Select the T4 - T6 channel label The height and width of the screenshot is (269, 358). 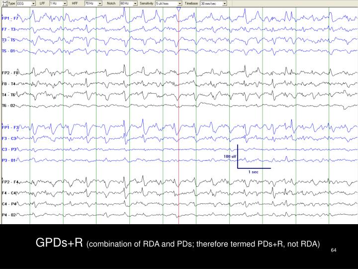(8, 95)
